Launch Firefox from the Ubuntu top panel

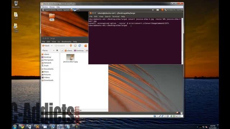coord(72,10)
